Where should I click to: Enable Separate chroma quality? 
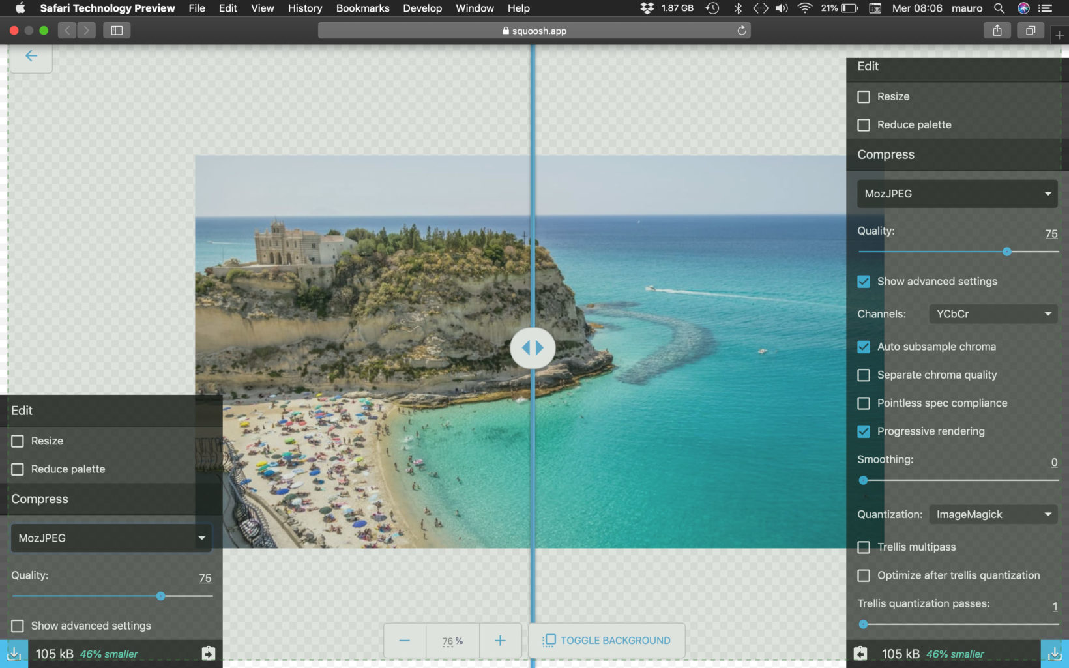point(864,375)
